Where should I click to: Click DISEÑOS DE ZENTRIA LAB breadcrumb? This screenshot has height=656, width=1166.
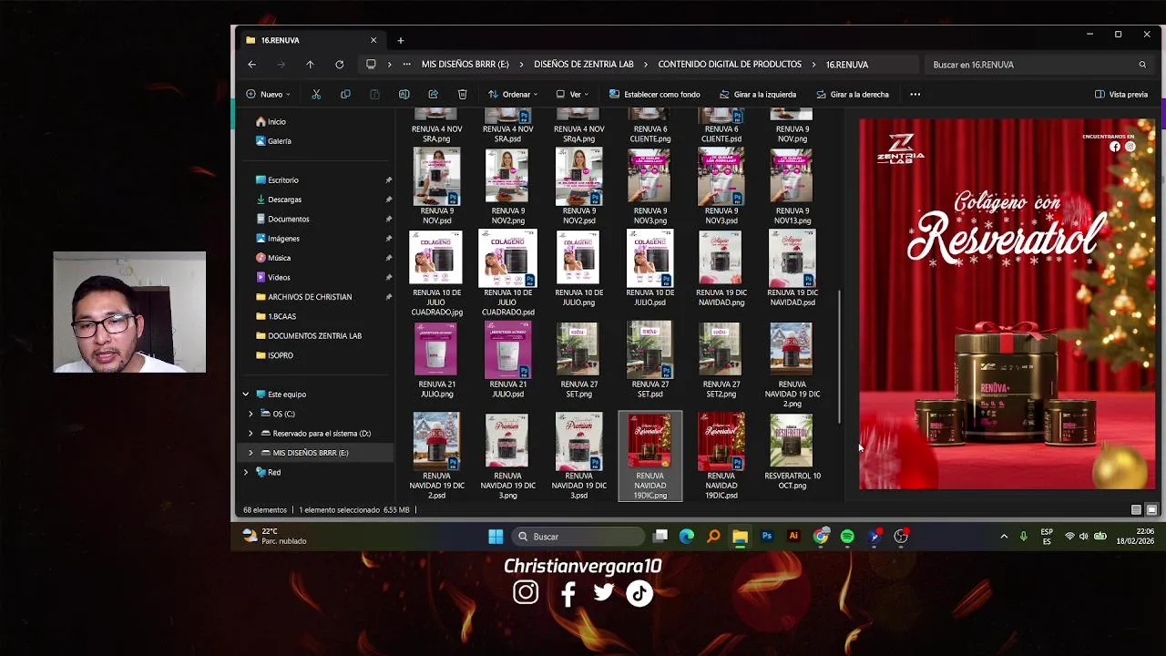pos(584,65)
